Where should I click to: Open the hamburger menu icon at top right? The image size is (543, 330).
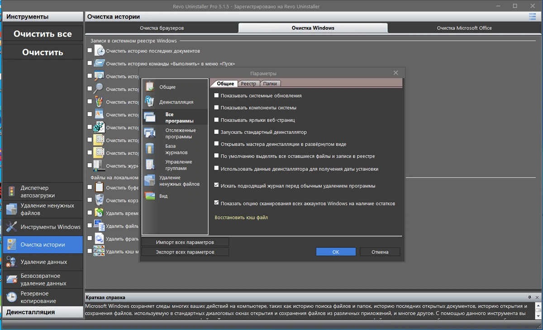[532, 17]
